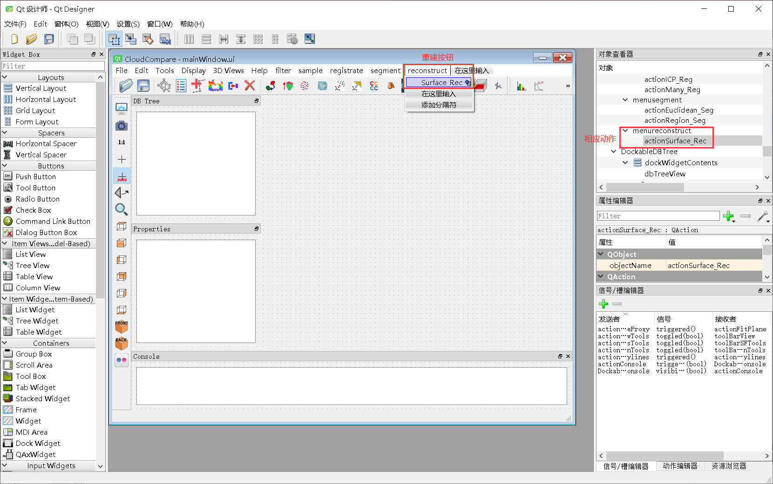This screenshot has width=773, height=484.
Task: Click the 添加分隔符 menu entry
Action: pos(439,105)
